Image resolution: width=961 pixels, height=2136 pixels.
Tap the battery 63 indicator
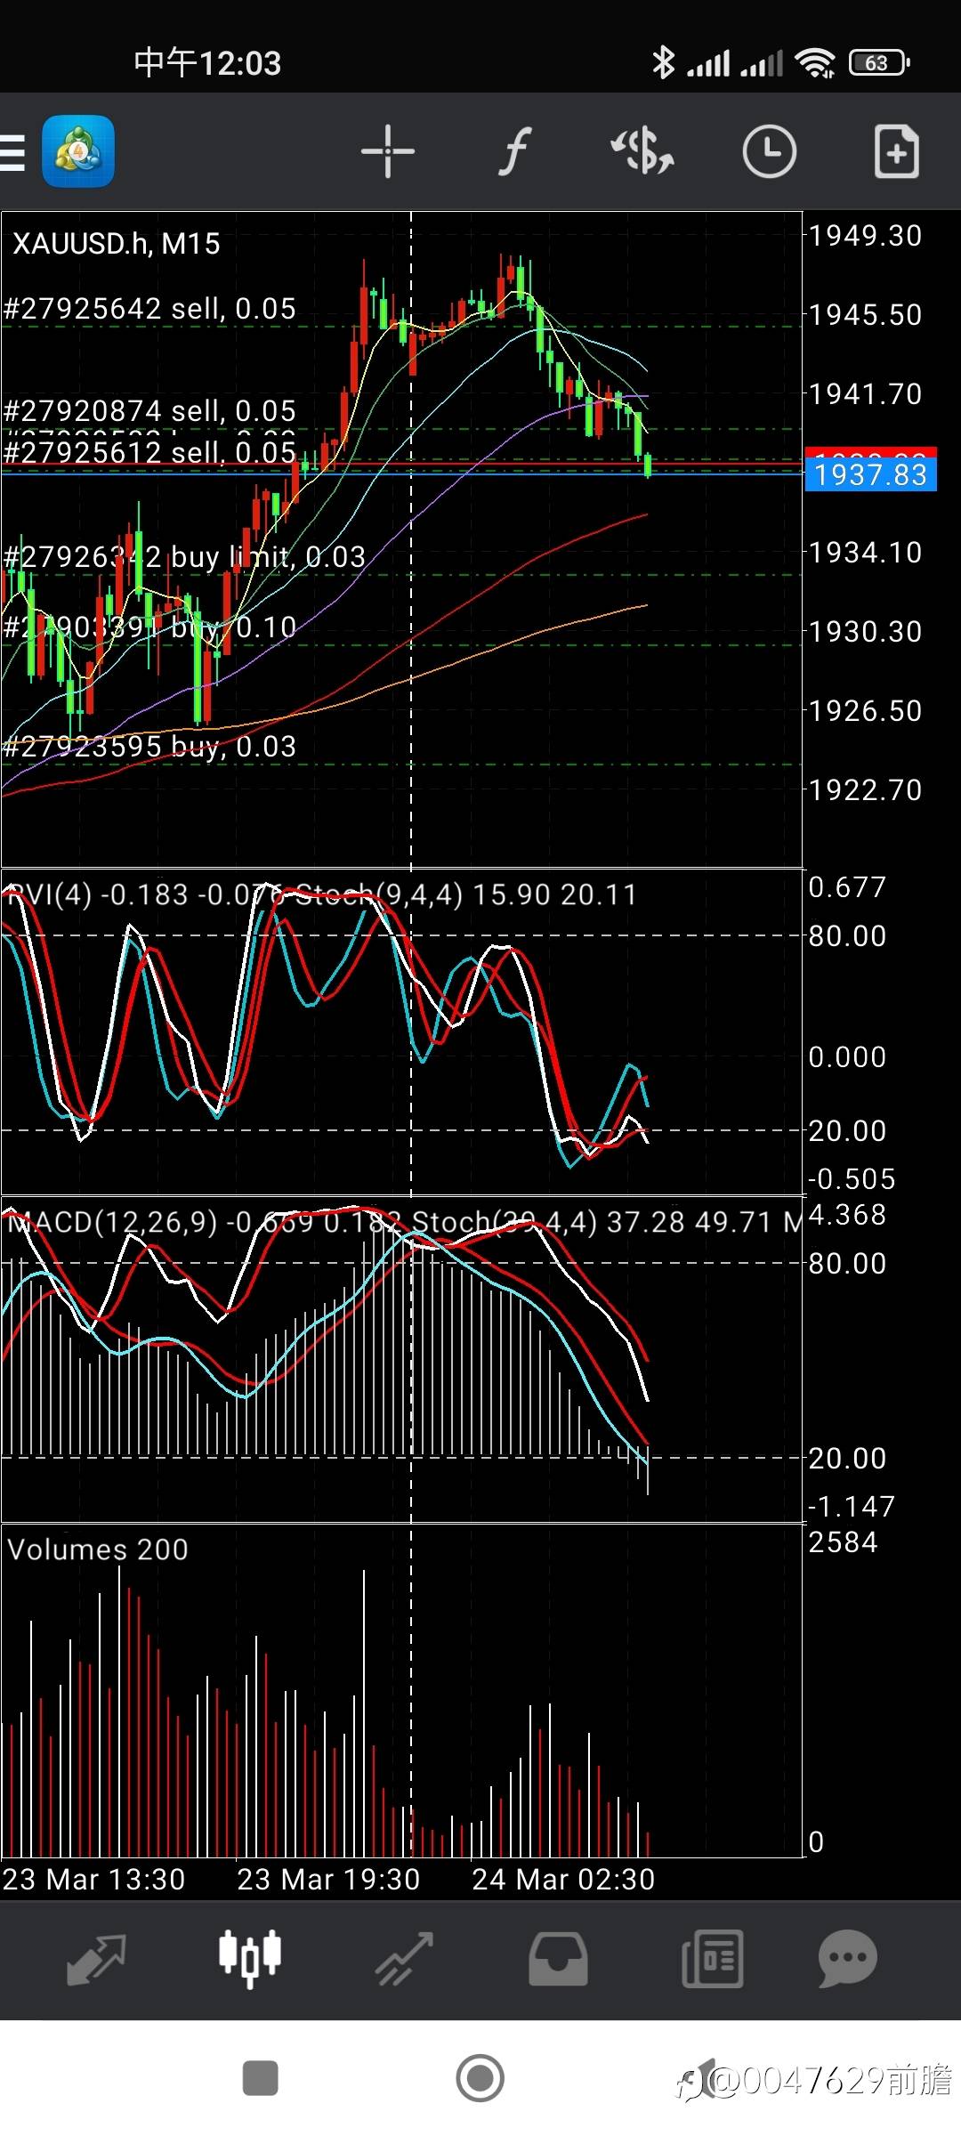click(x=879, y=63)
